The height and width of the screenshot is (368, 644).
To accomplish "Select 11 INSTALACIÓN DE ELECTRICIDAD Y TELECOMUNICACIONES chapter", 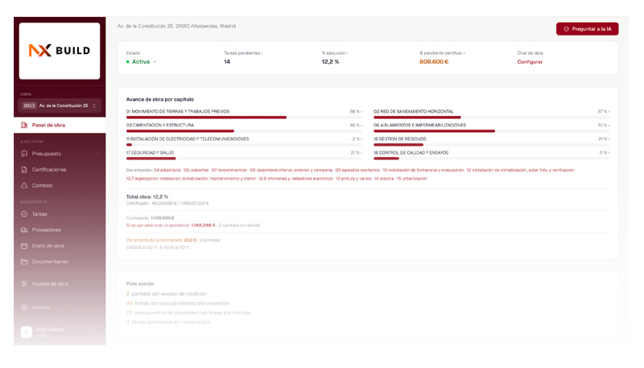I will [x=188, y=139].
